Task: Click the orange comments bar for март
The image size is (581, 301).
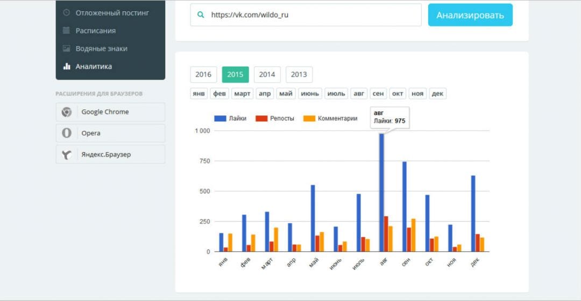Action: tap(276, 240)
